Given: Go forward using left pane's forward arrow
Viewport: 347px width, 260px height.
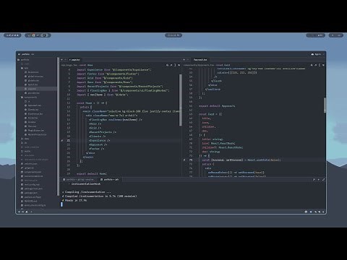Looking at the screenshot, I should pos(66,60).
